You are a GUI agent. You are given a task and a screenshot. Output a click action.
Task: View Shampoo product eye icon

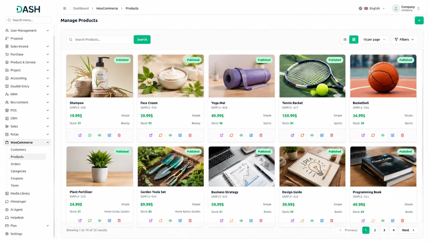click(100, 135)
